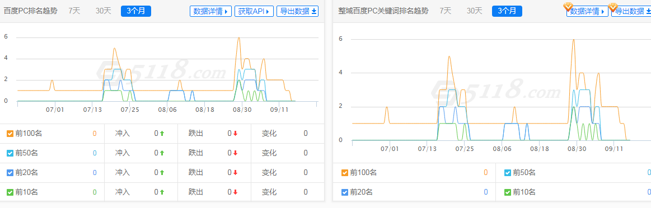Click the red down arrow in 前10名 row
Viewport: 651px width, 208px height.
coord(236,192)
